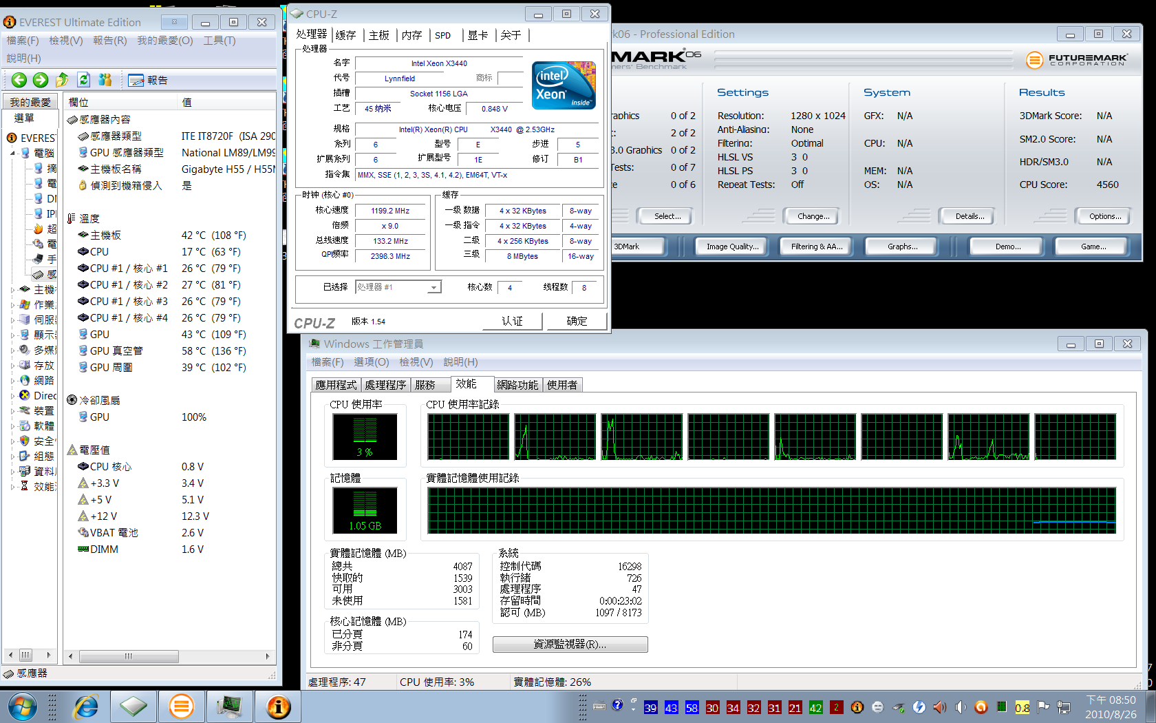
Task: Open 檔案(F) menu in EVEREST
Action: [23, 41]
